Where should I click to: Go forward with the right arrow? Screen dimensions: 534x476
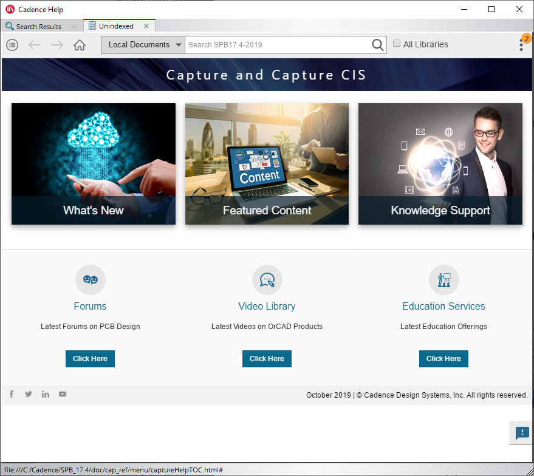click(x=57, y=45)
